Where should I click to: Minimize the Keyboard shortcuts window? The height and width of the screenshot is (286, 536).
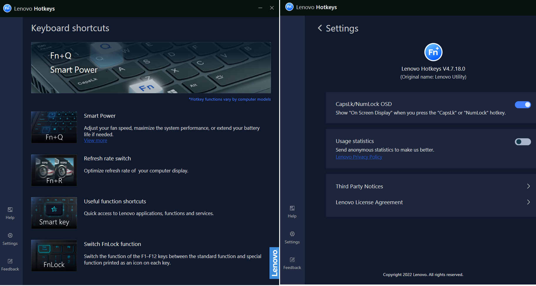pos(260,8)
